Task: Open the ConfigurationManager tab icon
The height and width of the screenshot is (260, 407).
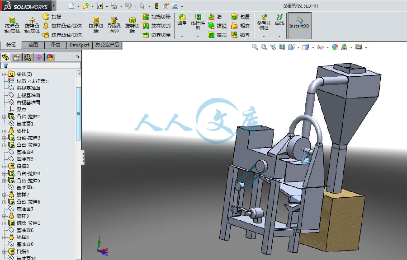Action: coord(28,57)
